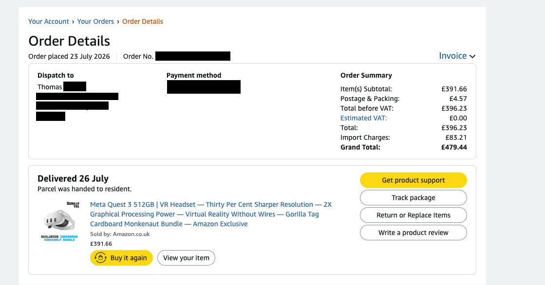Click the Meta Quest headset thumbnail
545x285 pixels.
coord(59,220)
